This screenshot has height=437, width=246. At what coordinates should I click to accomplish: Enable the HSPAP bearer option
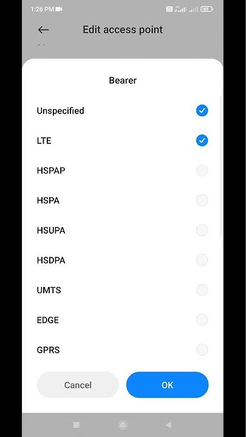click(202, 171)
